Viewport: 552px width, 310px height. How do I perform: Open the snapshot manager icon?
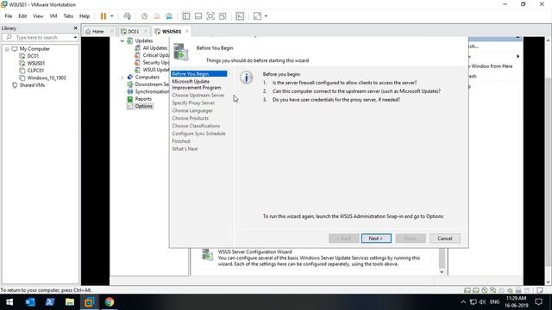click(x=169, y=16)
